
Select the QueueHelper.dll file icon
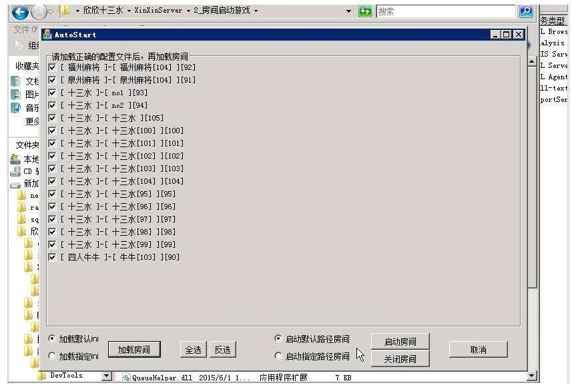pos(125,378)
